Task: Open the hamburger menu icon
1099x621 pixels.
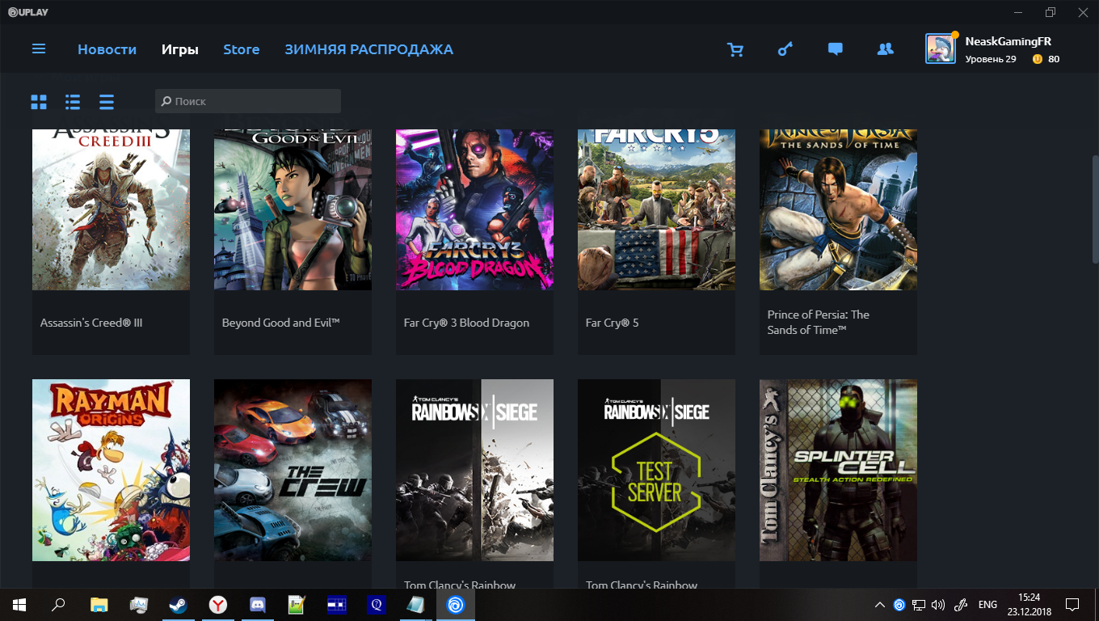Action: (39, 49)
